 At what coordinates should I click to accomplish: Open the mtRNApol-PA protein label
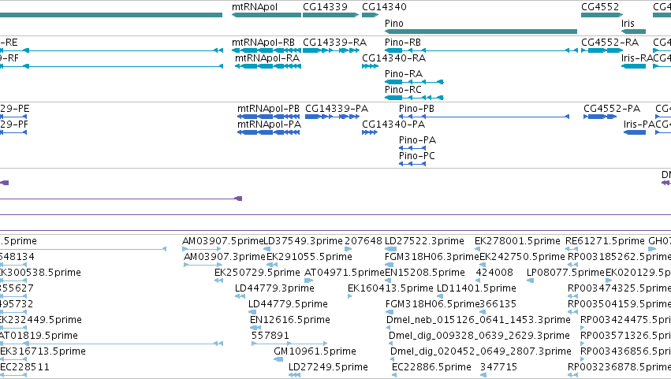pyautogui.click(x=269, y=124)
